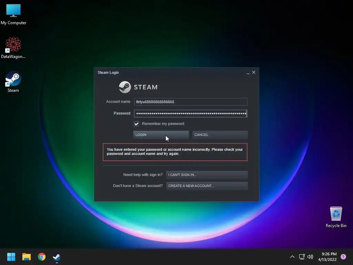This screenshot has width=353, height=265.
Task: Select the Steam desktop shortcut
Action: coord(13,82)
